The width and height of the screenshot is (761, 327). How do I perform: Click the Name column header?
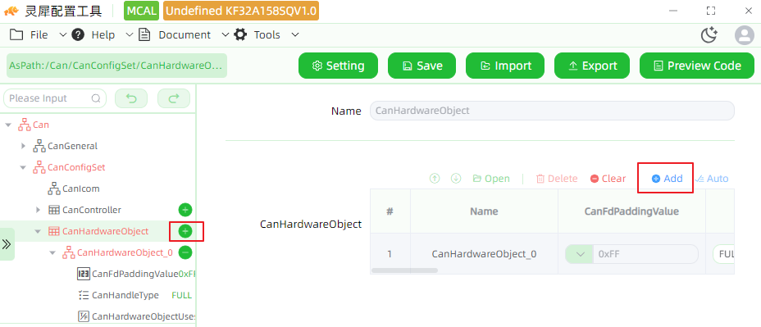coord(484,211)
